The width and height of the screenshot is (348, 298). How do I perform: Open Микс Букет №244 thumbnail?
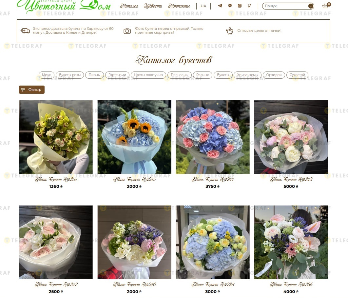pos(213,137)
